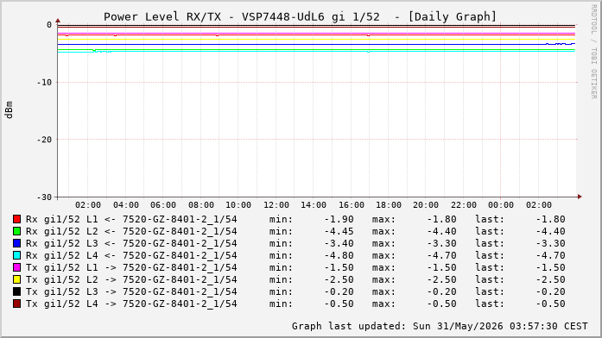The height and width of the screenshot is (338, 602).
Task: Click the Rx L4 min value -4.80
Action: coord(339,255)
